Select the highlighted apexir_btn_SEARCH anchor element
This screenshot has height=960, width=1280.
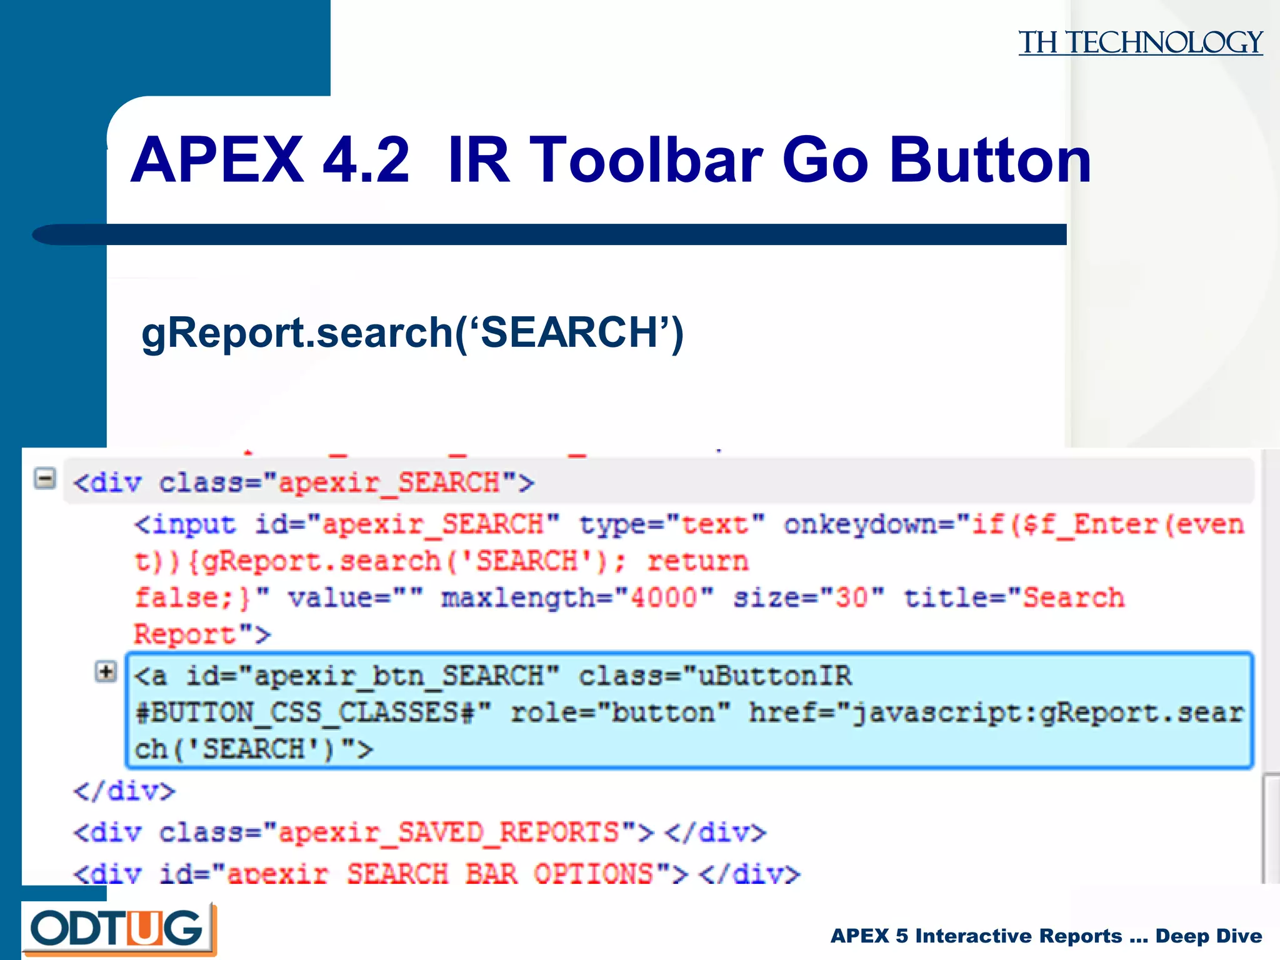coord(689,711)
